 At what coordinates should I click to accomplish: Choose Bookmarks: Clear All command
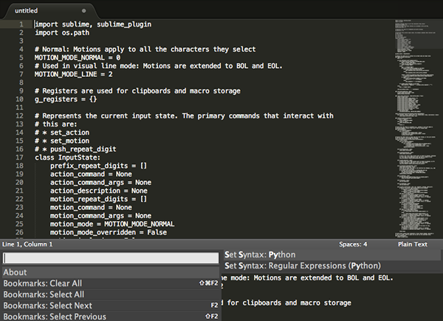point(111,283)
